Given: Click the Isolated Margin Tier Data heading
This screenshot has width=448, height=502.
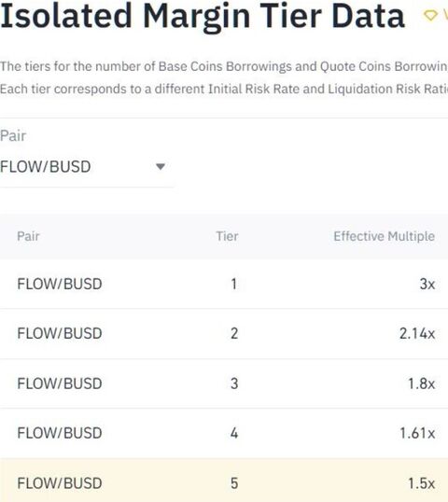Looking at the screenshot, I should click(203, 16).
